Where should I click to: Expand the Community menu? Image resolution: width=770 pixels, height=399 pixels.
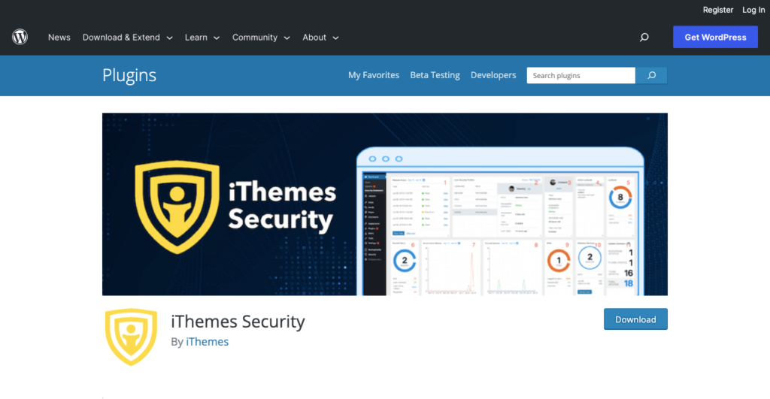[x=261, y=38]
